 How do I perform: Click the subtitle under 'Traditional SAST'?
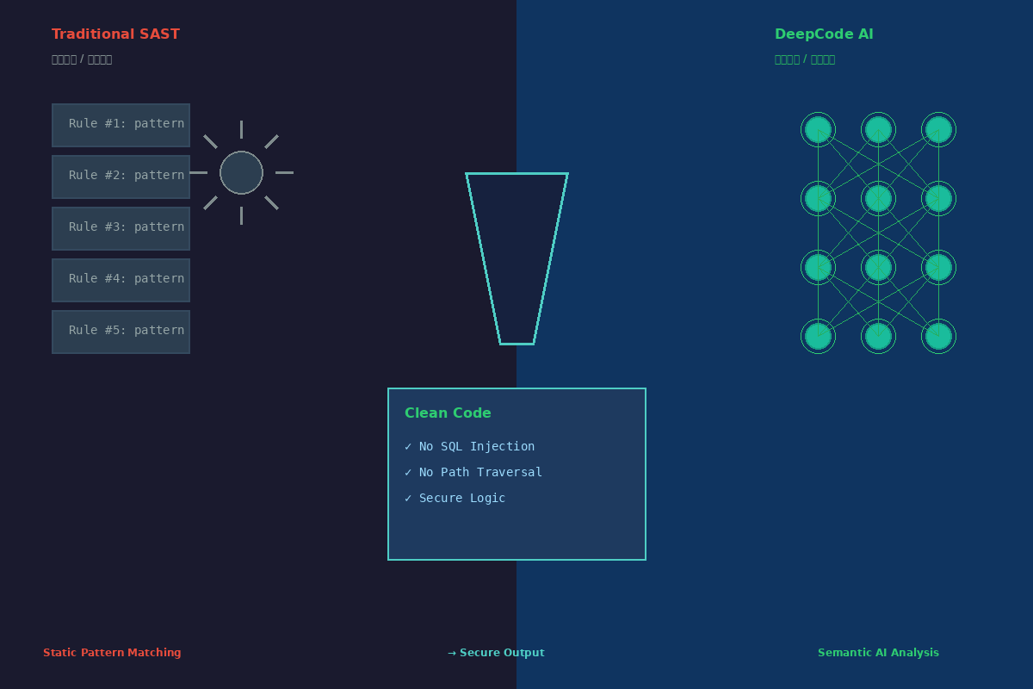(82, 59)
